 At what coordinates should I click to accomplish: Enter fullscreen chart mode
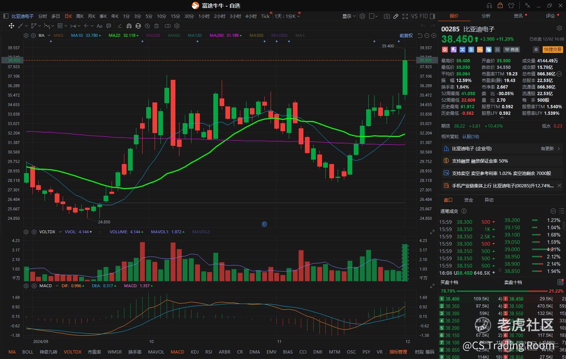(405, 16)
